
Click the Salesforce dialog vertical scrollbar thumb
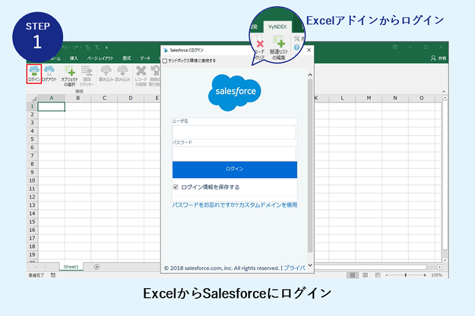(310, 165)
